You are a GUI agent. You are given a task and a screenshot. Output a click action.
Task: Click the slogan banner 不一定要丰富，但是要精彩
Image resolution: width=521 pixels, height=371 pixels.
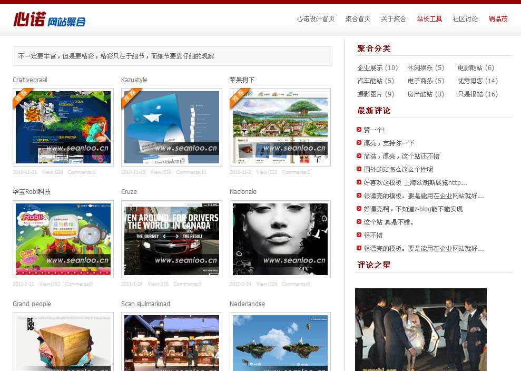click(172, 56)
